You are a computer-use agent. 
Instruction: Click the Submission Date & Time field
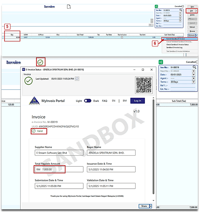click(59, 186)
